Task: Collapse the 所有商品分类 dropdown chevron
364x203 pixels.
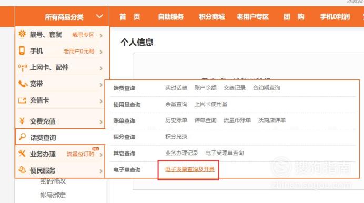Action: pyautogui.click(x=99, y=16)
